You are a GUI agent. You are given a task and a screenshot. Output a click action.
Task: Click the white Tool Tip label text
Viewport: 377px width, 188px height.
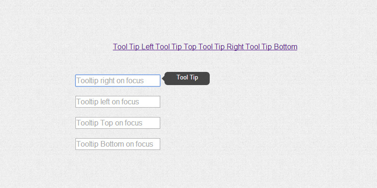coord(188,78)
